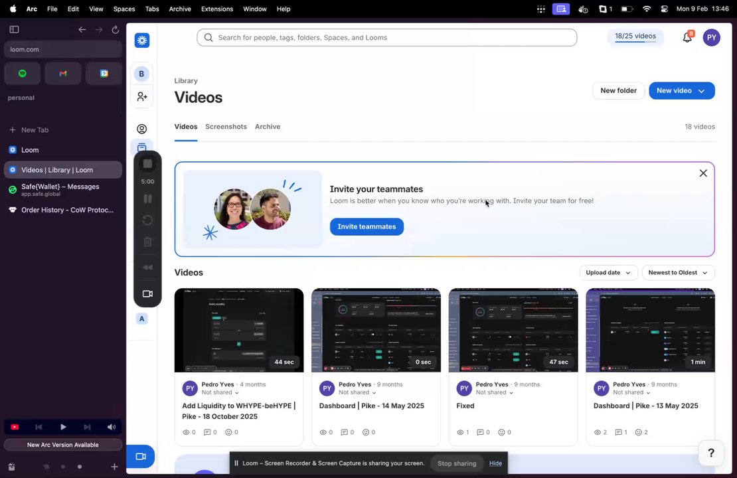This screenshot has width=737, height=478.
Task: Open the Fixed video thumbnail
Action: [513, 330]
